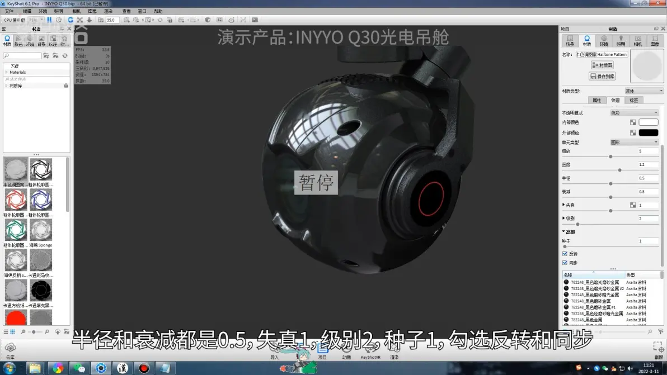The image size is (667, 375).
Task: Open the 帮助 help menu
Action: pyautogui.click(x=158, y=11)
